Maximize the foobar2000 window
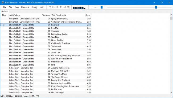The width and height of the screenshot is (173, 98). point(162,2)
